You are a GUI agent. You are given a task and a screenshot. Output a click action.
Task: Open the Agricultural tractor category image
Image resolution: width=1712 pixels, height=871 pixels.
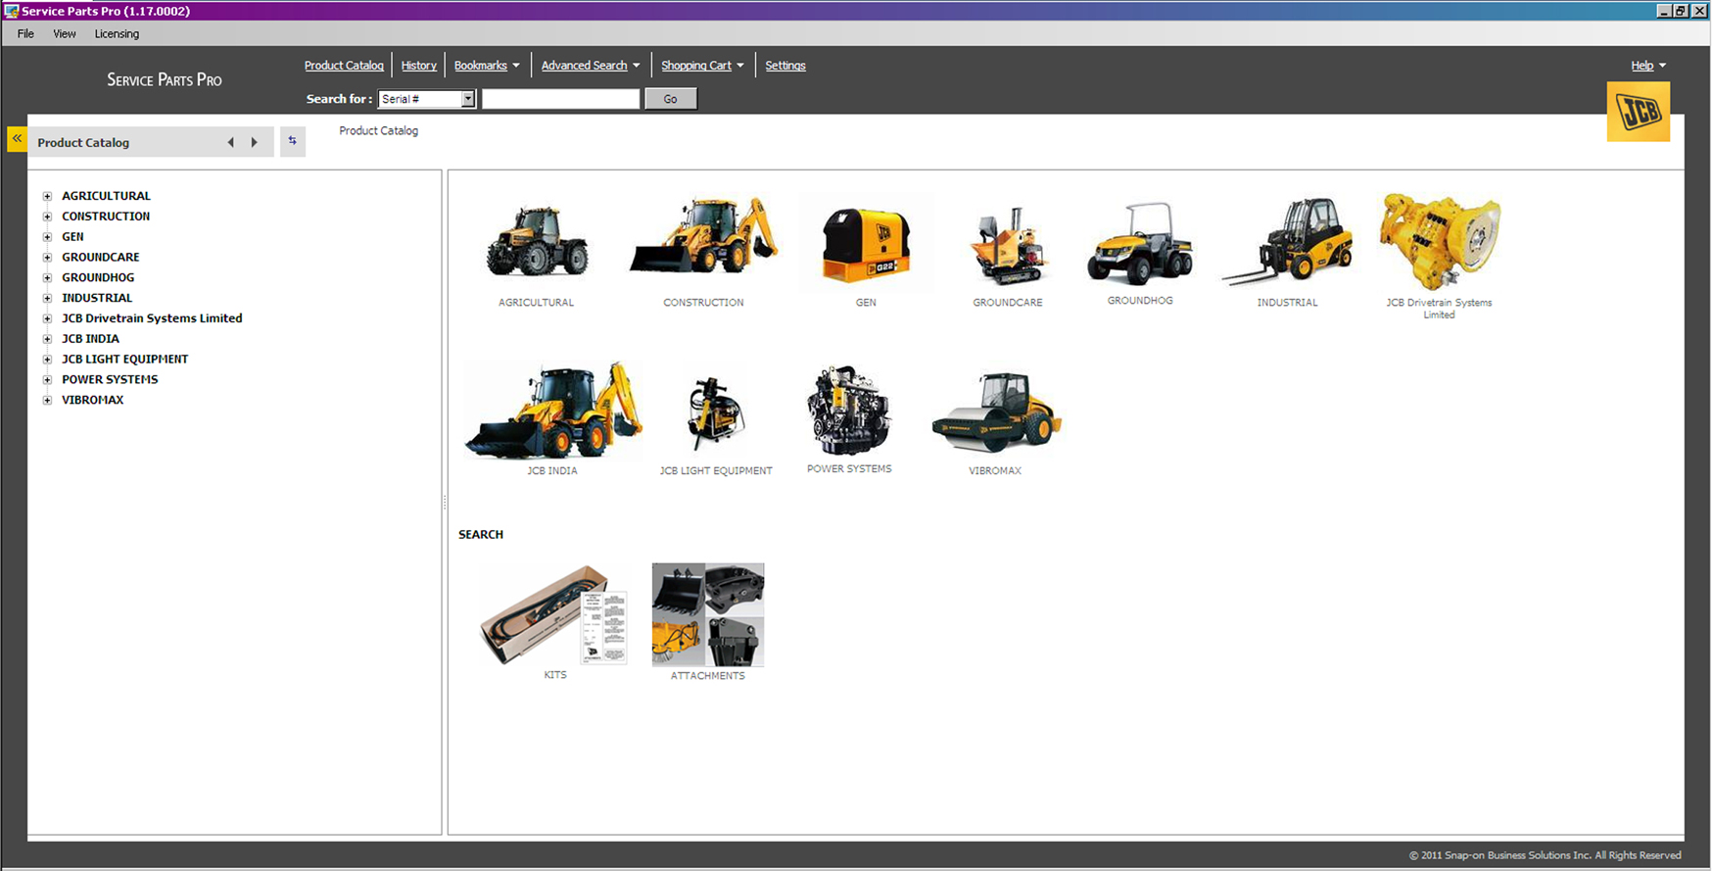pos(537,242)
